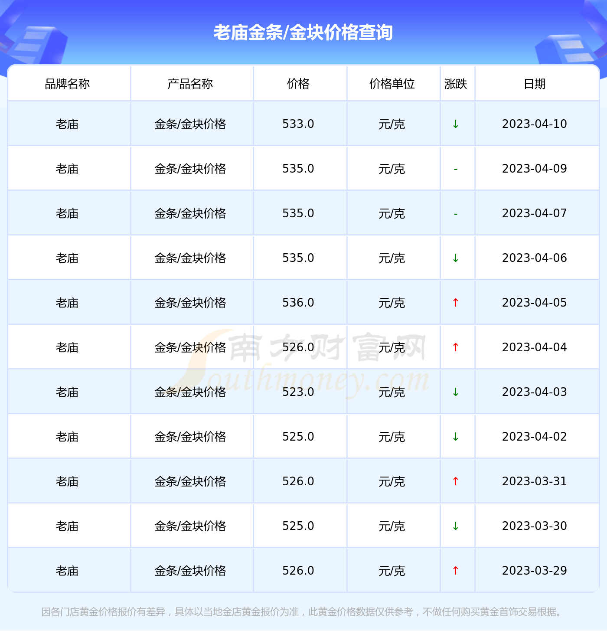This screenshot has height=631, width=607.
Task: Select the 品牌名称 column header
Action: pyautogui.click(x=67, y=84)
